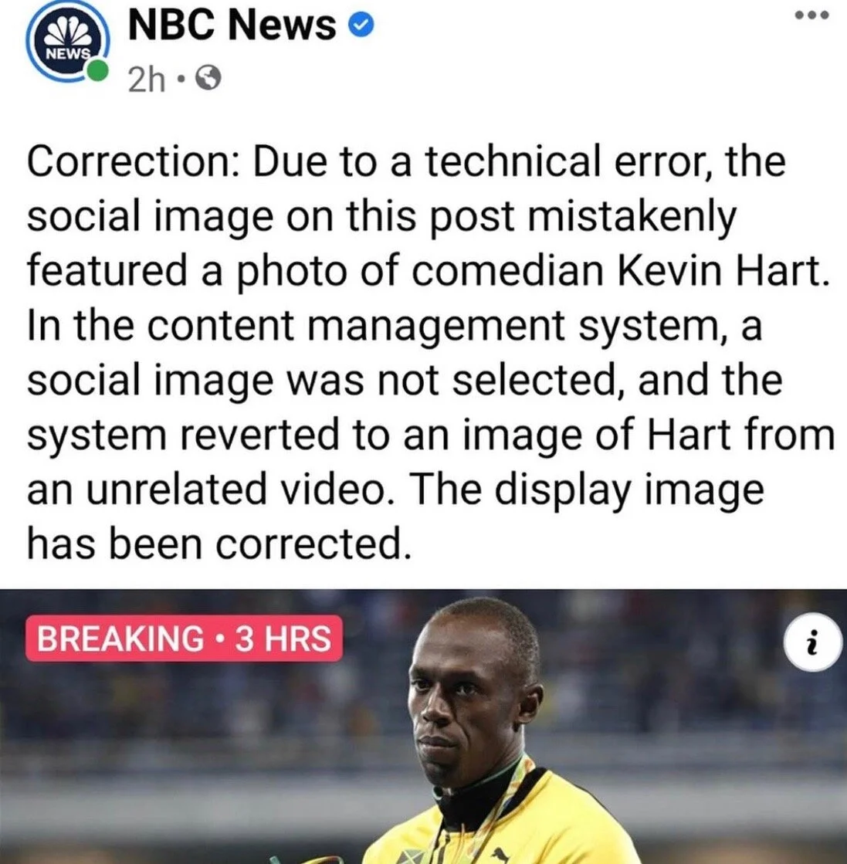
Task: Click the green active status dot
Action: pyautogui.click(x=97, y=71)
